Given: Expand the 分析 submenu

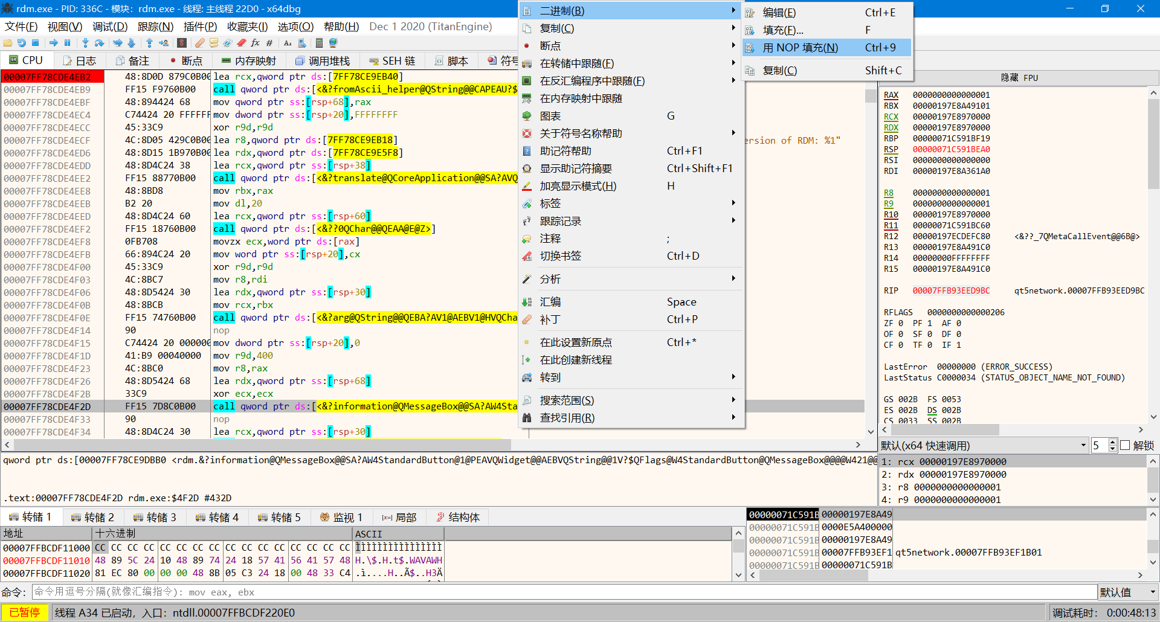Looking at the screenshot, I should (630, 279).
